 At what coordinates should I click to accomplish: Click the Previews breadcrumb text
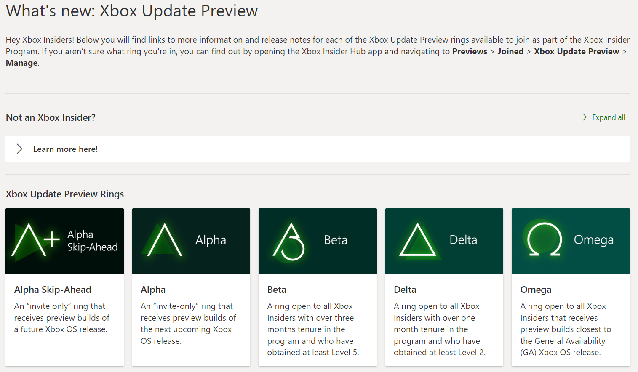470,51
